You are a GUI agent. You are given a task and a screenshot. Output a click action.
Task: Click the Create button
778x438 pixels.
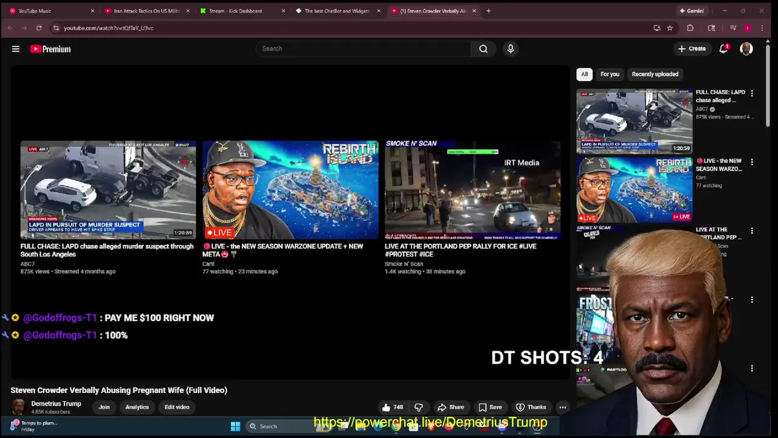tap(692, 49)
